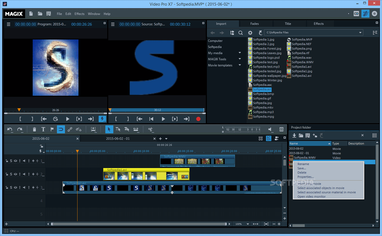Open Import panel options gear icon
Image resolution: width=382 pixels, height=236 pixels.
(x=250, y=33)
